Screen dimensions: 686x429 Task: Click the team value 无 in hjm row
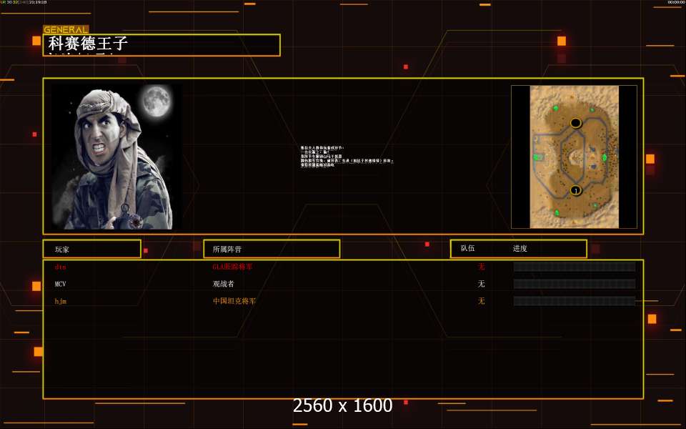pyautogui.click(x=481, y=301)
